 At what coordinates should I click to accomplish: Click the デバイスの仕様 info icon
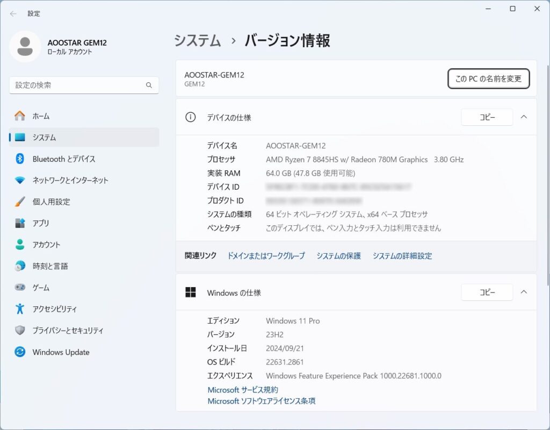coord(191,117)
